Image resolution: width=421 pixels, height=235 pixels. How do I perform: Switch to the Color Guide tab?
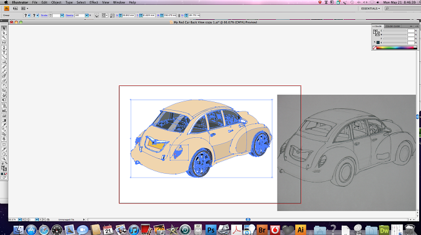point(393,27)
